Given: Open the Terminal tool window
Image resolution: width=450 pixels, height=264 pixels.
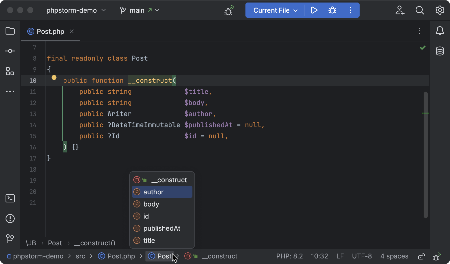Looking at the screenshot, I should (10, 198).
